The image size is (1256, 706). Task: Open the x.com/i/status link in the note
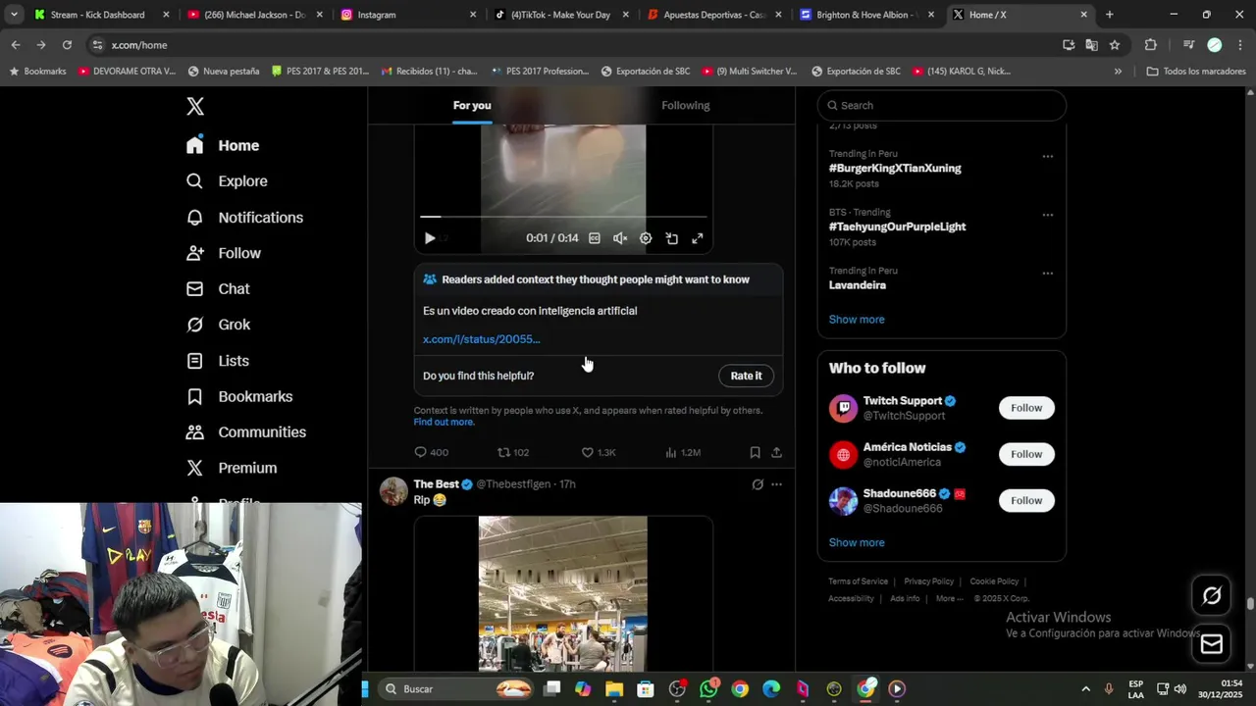tap(481, 339)
